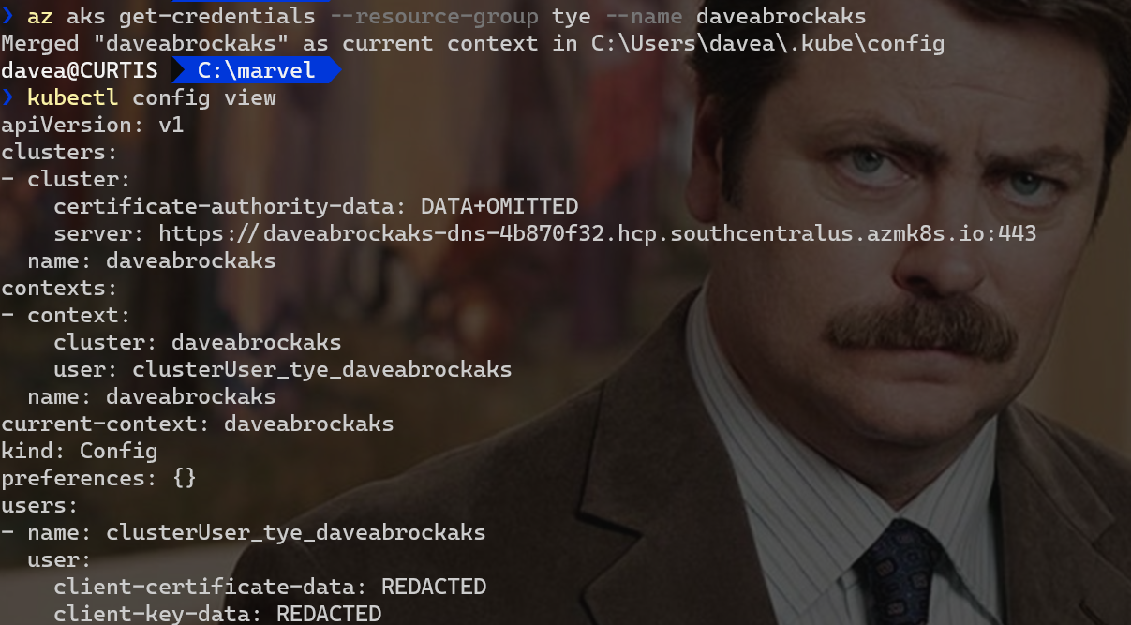Click the 'user:' key under users
Screen dimensions: 1131x625
point(59,559)
